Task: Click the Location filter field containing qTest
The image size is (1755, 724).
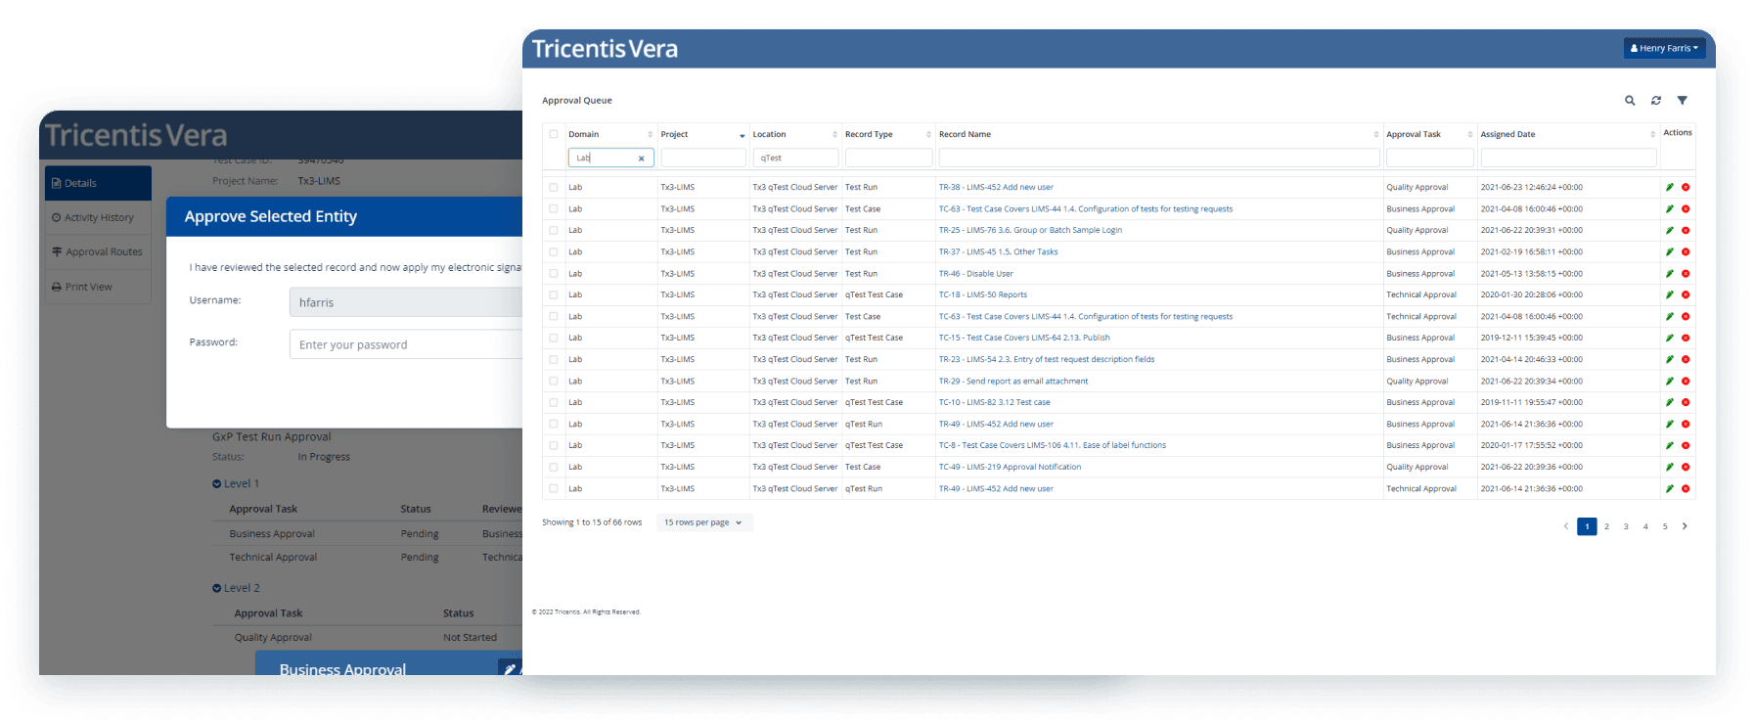Action: click(x=795, y=158)
